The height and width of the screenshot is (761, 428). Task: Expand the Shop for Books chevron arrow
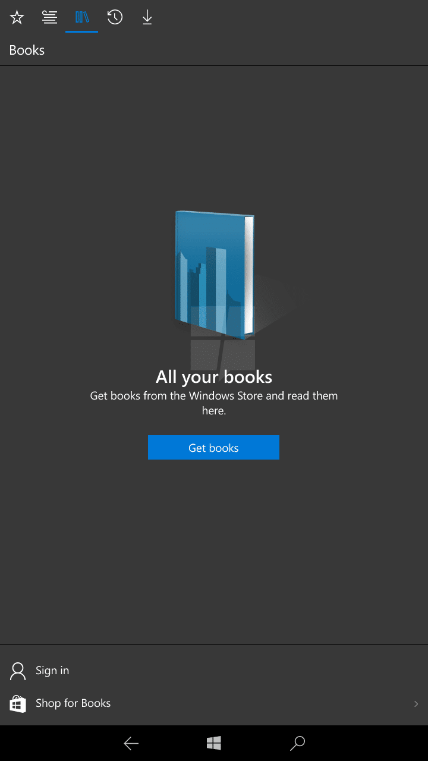click(416, 703)
